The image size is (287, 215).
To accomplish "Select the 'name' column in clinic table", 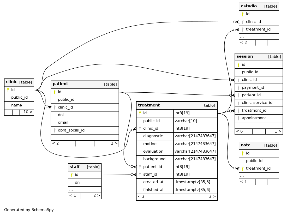I will (19, 105).
